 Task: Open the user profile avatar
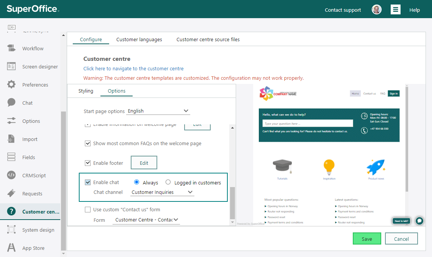[377, 9]
